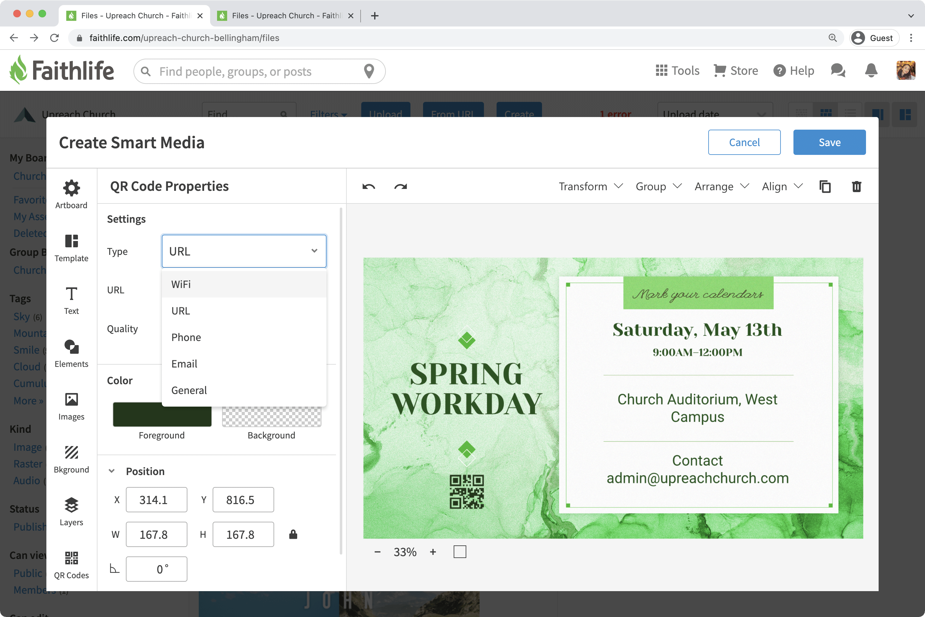Open the Elements panel
This screenshot has width=925, height=617.
click(x=71, y=353)
